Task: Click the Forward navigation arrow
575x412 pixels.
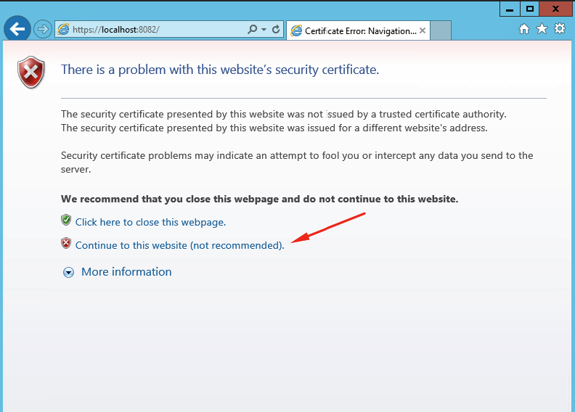Action: tap(43, 29)
